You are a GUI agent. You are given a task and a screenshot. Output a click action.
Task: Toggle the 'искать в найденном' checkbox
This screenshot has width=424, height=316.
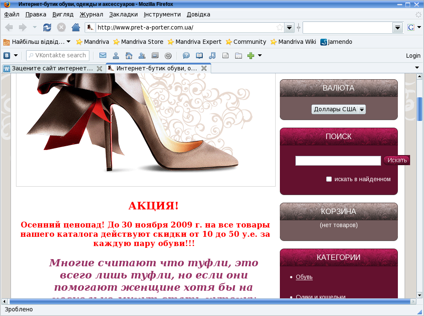329,179
